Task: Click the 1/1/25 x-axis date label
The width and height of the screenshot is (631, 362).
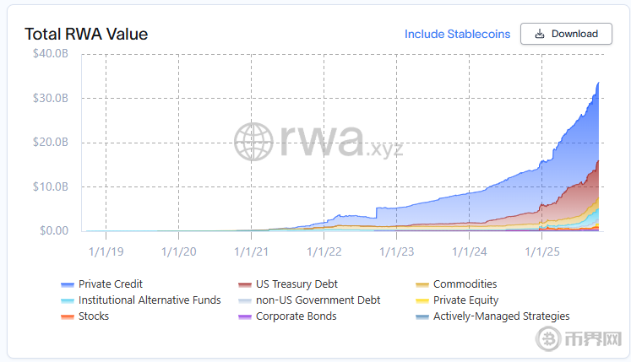Action: tap(542, 251)
